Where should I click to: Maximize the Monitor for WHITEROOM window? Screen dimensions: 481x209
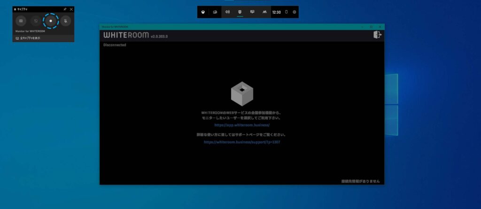pyautogui.click(x=371, y=27)
